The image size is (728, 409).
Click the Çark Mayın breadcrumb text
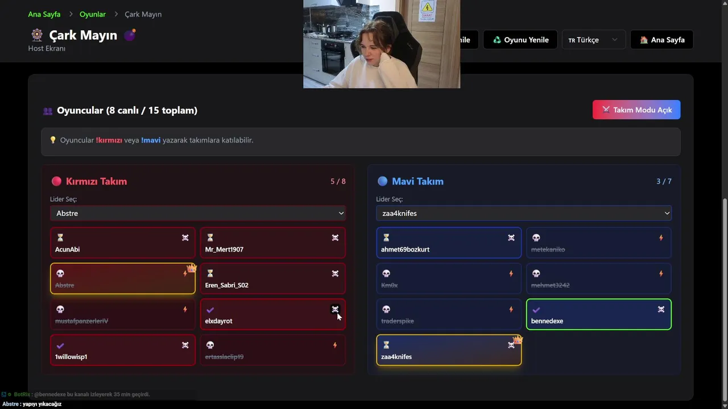click(x=143, y=14)
